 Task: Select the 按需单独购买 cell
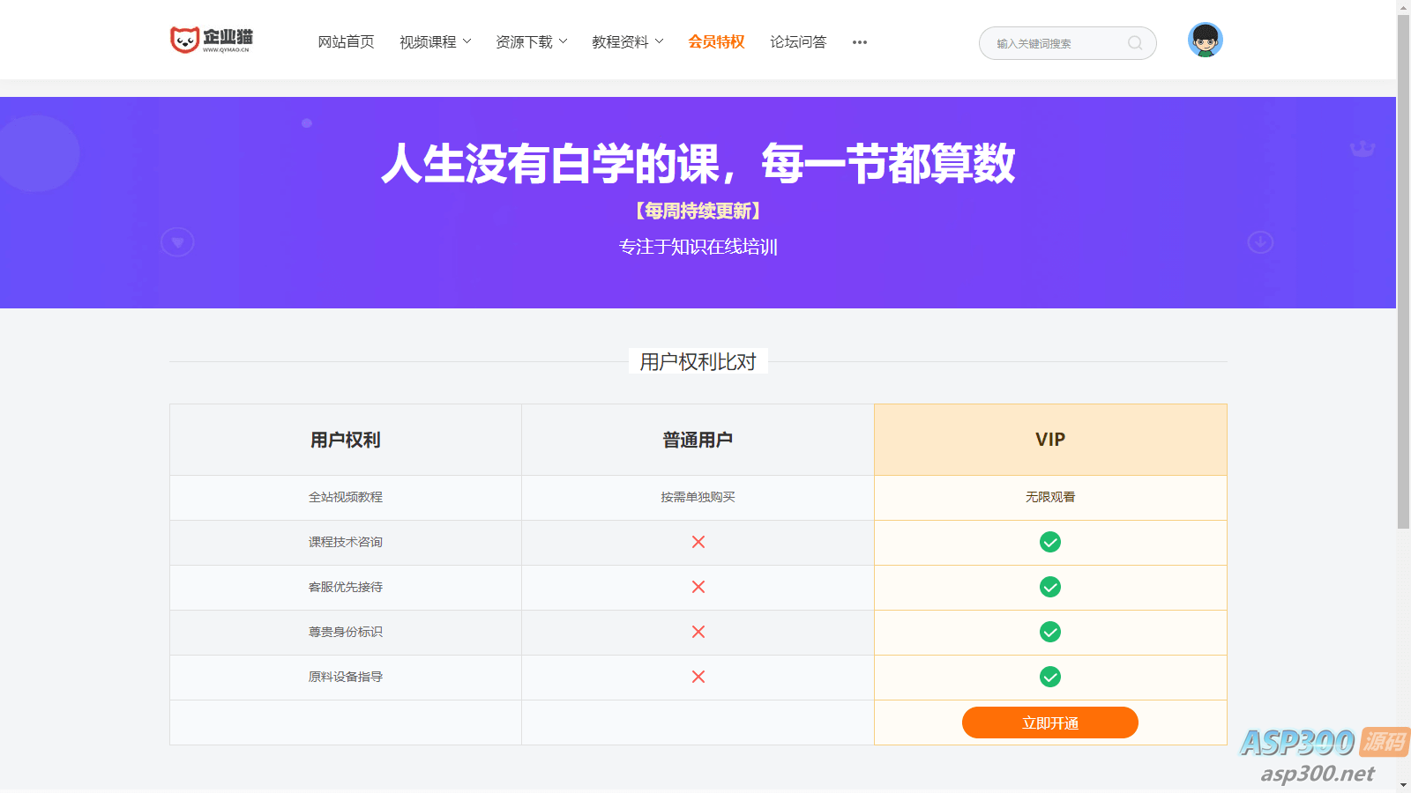point(698,497)
